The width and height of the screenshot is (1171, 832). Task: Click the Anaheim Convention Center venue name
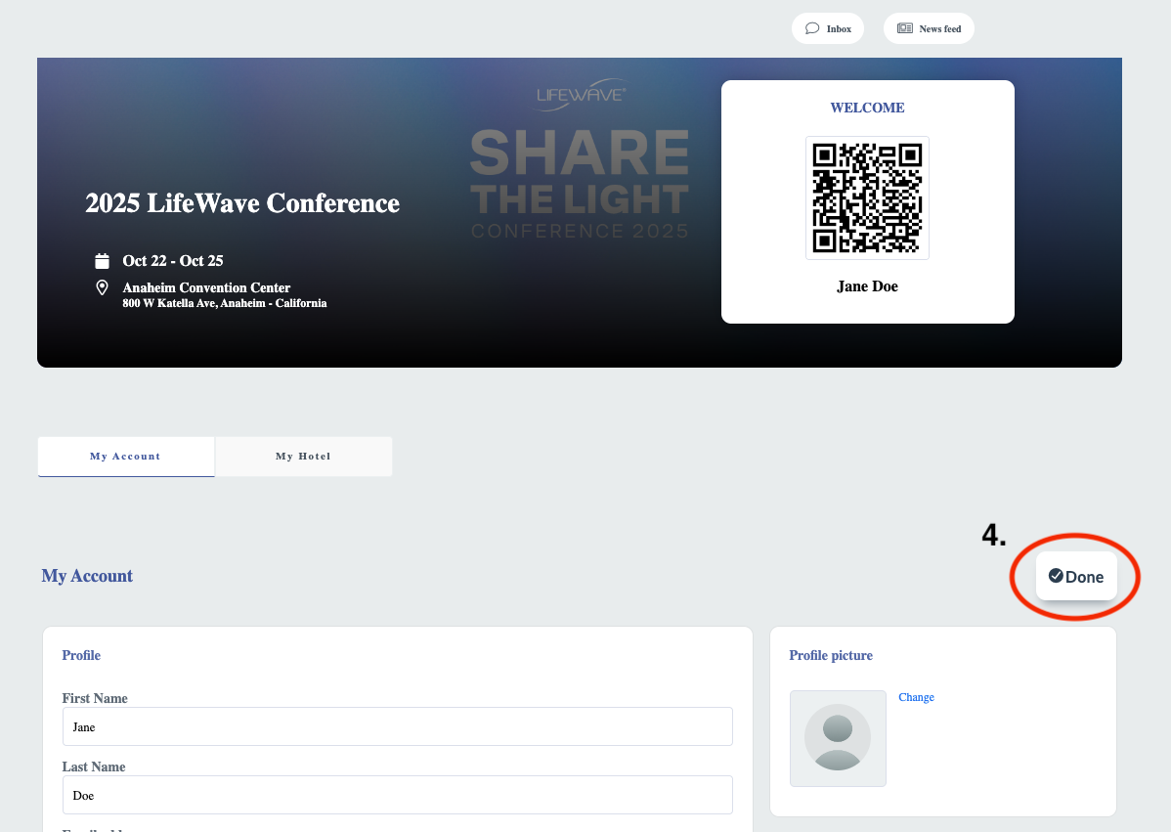click(206, 287)
